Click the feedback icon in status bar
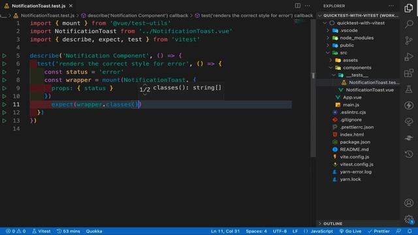This screenshot has height=235, width=418. [x=398, y=231]
